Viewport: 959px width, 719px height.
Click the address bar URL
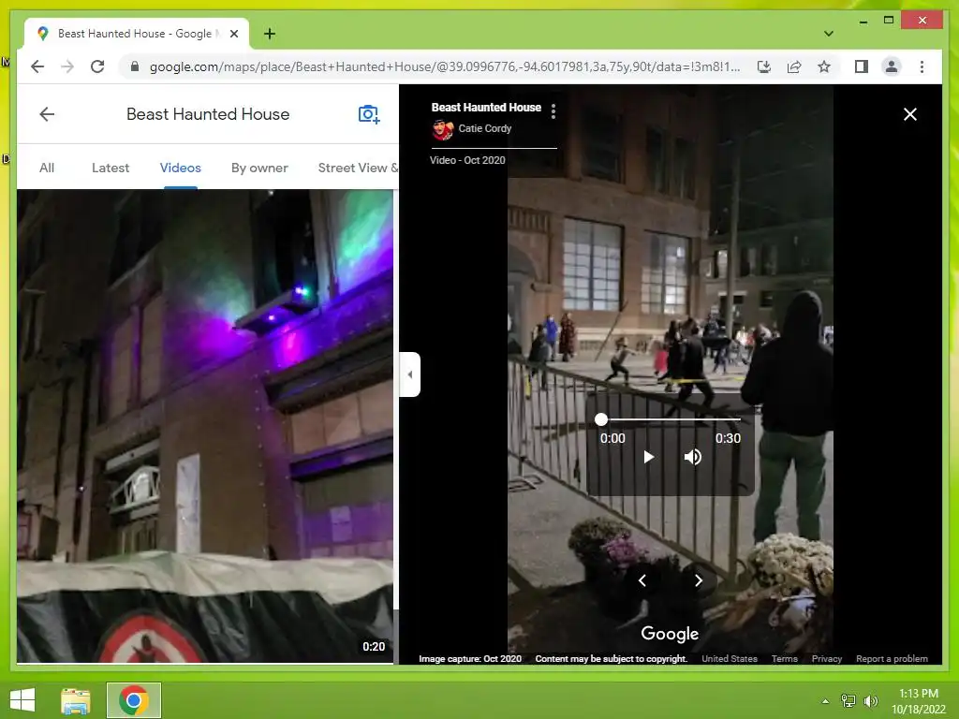[445, 66]
